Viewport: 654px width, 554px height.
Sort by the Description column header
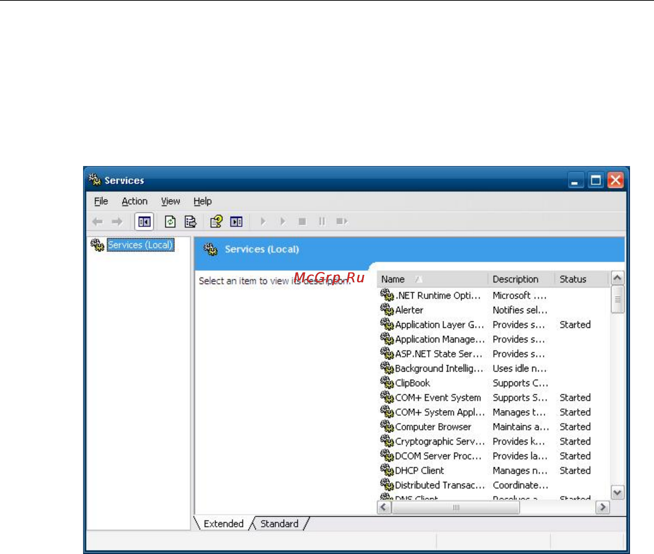point(521,279)
